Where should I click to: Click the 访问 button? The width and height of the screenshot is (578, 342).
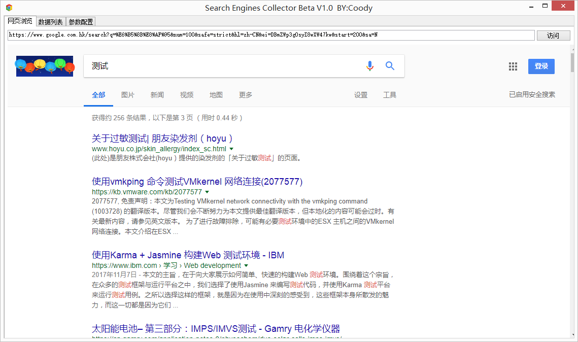553,36
